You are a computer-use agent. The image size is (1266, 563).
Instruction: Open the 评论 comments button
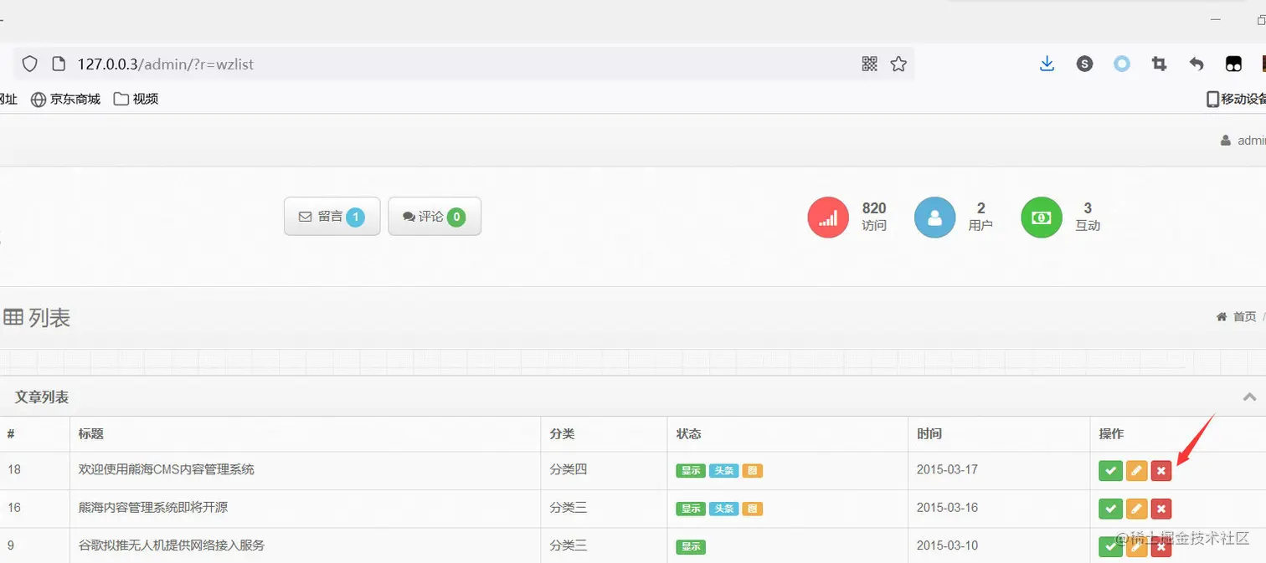[435, 217]
